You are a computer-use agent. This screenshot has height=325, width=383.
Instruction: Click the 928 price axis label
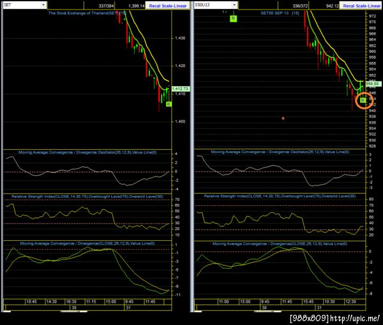click(372, 146)
